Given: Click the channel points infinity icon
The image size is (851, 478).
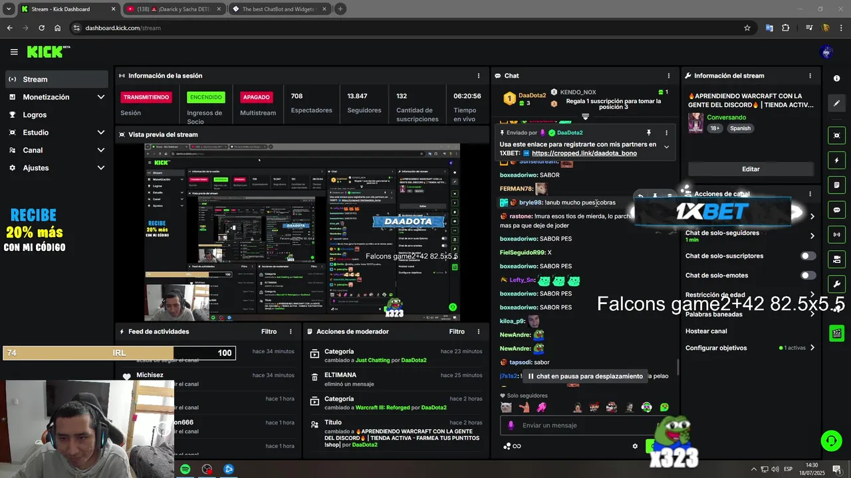Looking at the screenshot, I should point(513,446).
